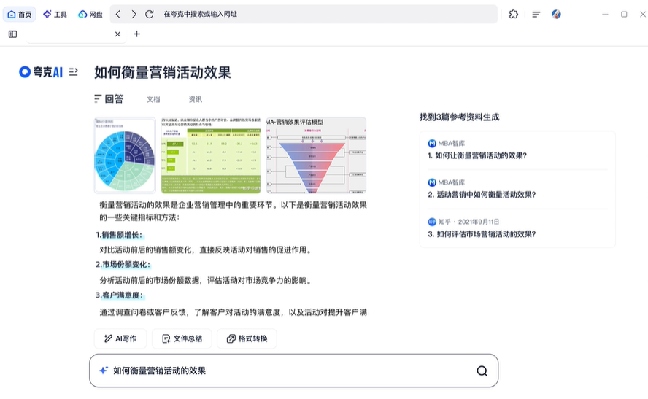Screen dimensions: 648x399
Task: Open the funnel 营销效果评估模型 thumbnail
Action: (316, 155)
